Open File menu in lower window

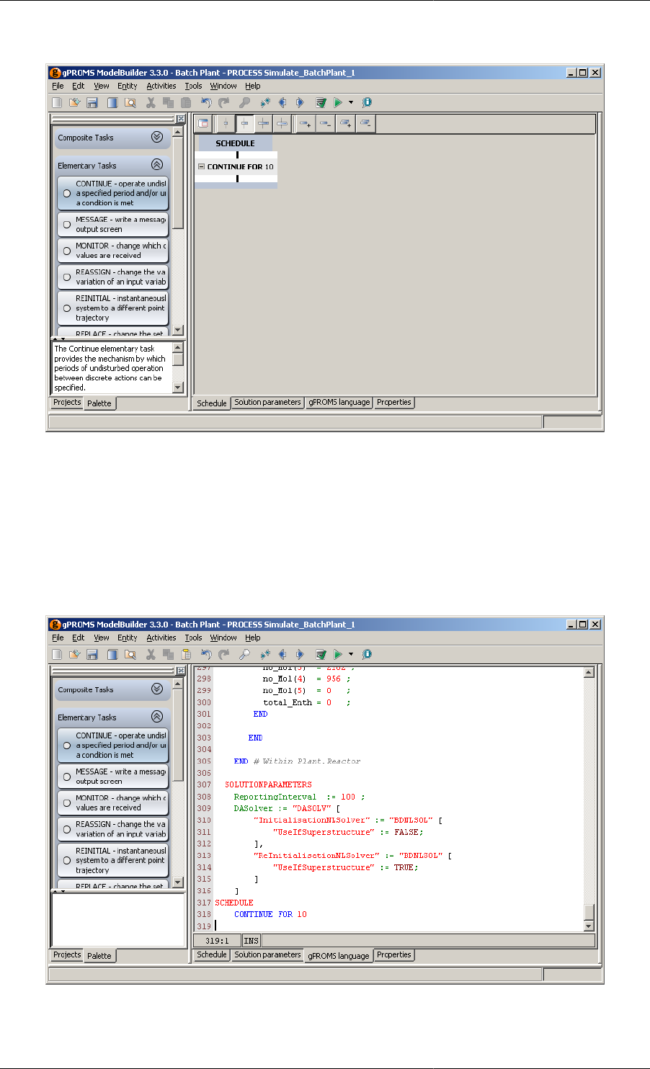tap(58, 638)
